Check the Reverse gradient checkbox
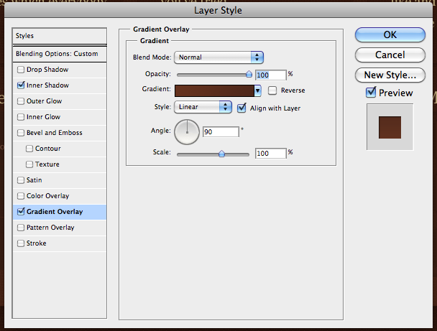Image resolution: width=437 pixels, height=331 pixels. pyautogui.click(x=272, y=90)
